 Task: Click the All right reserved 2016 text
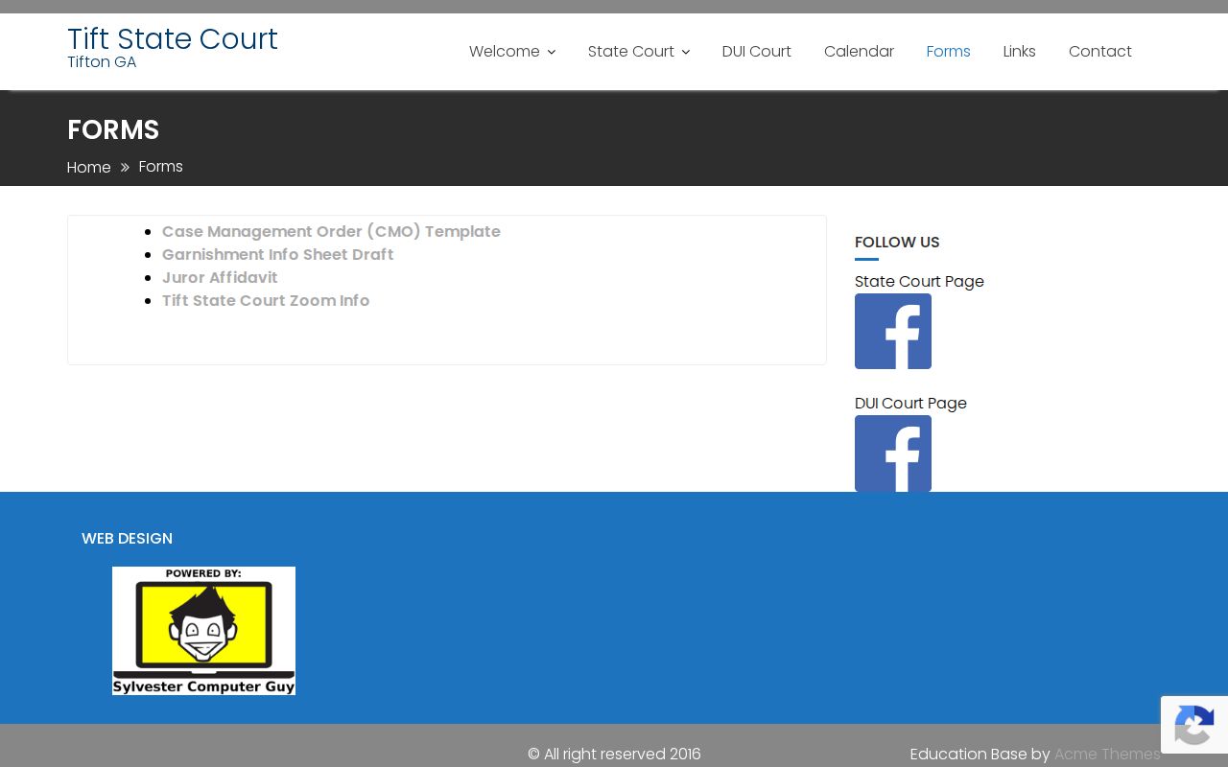pos(614,755)
